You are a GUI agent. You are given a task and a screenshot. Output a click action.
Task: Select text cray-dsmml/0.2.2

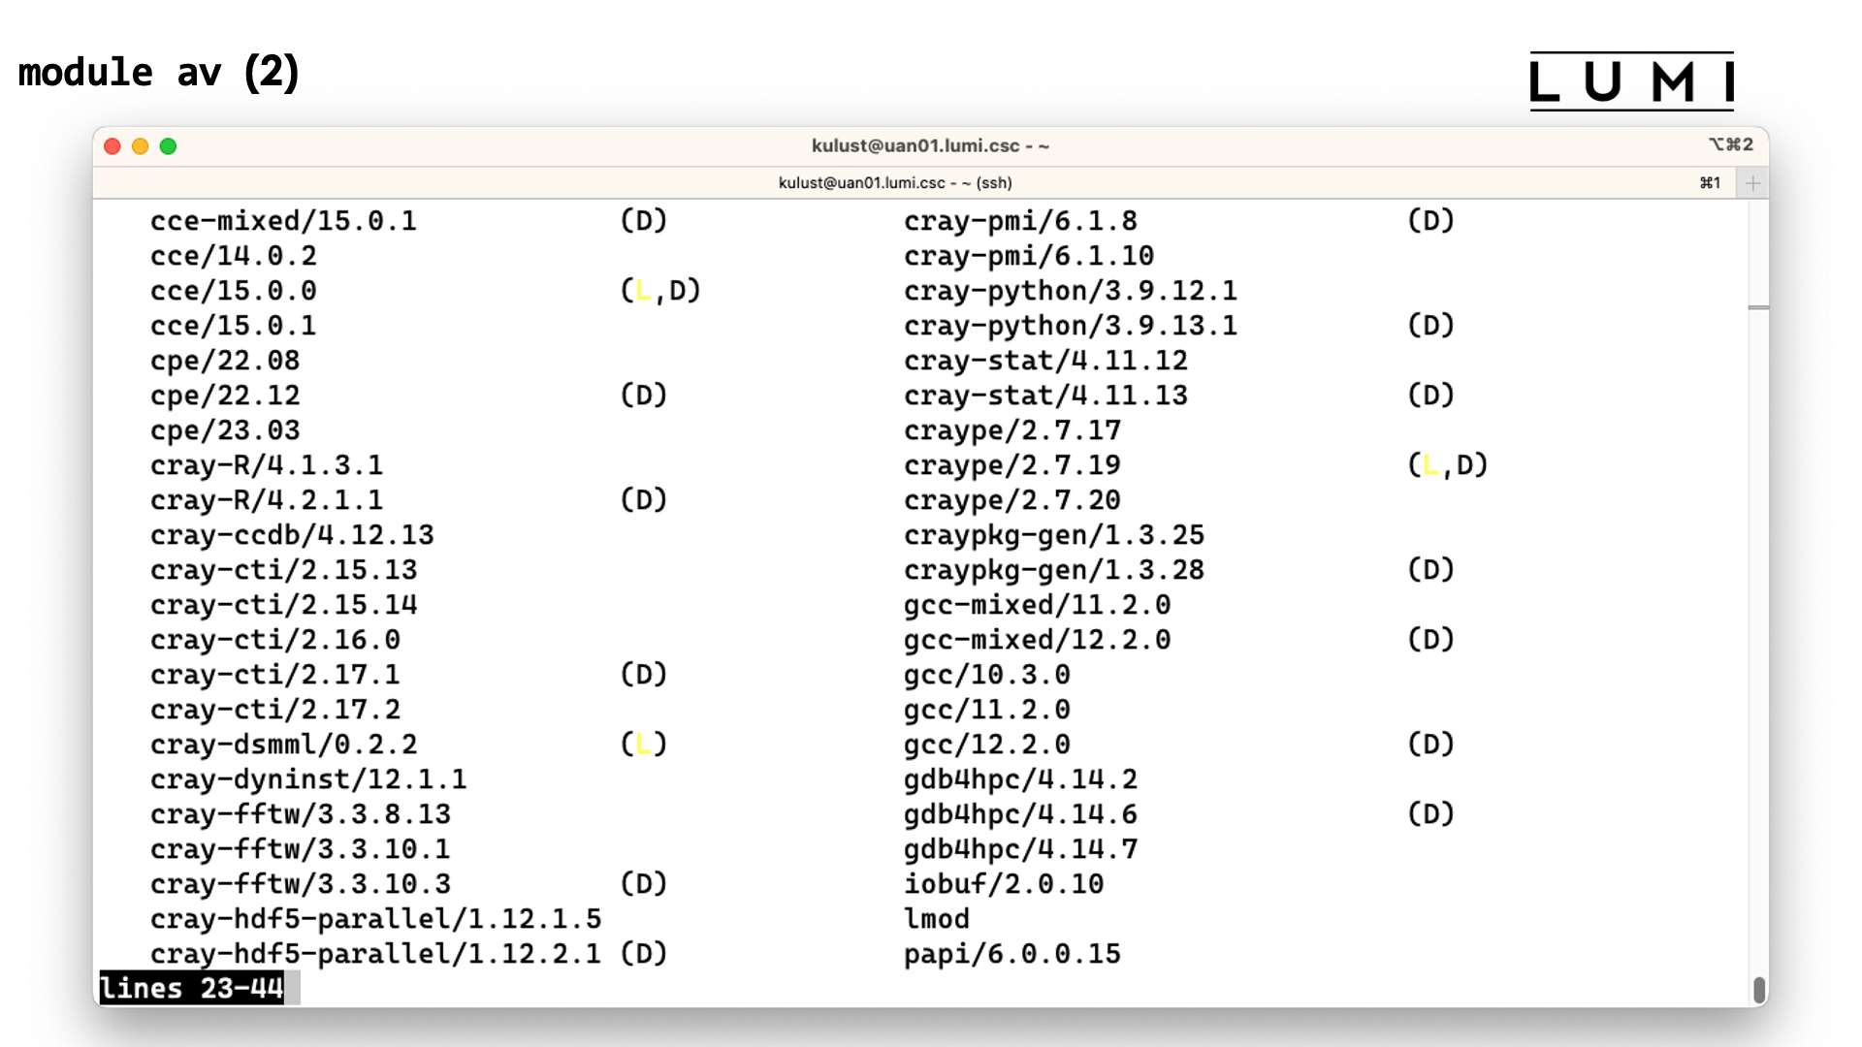(283, 745)
